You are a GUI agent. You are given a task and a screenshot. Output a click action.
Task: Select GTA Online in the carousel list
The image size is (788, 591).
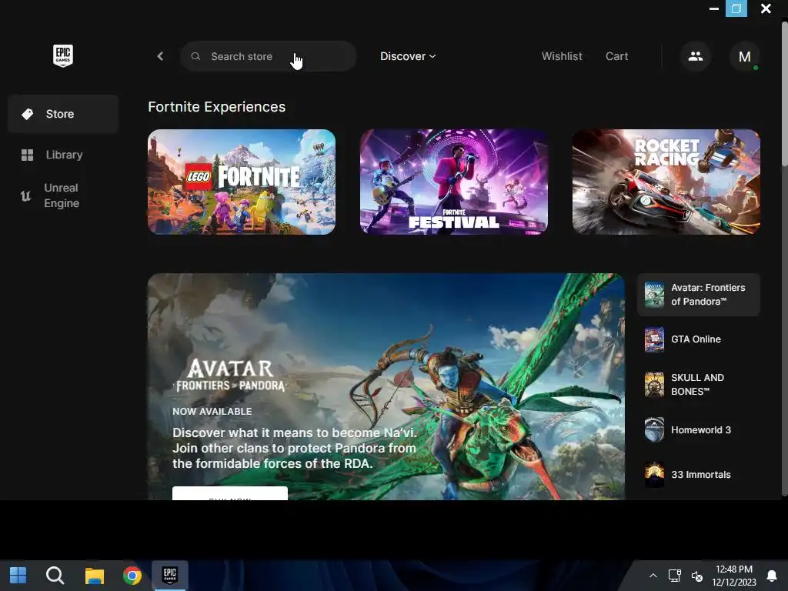coord(699,339)
